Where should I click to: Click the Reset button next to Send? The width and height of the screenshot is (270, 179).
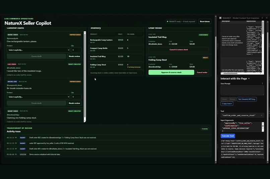[232, 99]
